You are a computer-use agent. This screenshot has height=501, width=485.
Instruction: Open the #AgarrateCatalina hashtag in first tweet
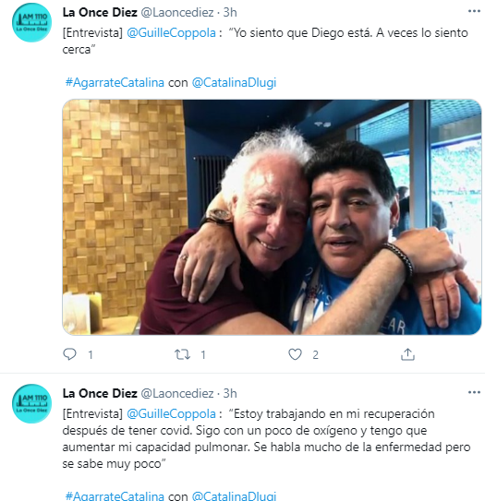tap(115, 82)
